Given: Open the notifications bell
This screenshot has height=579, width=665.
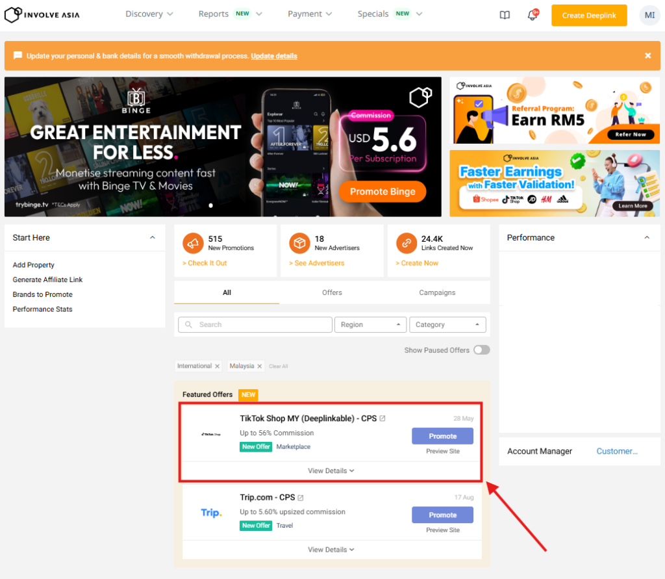Looking at the screenshot, I should [533, 15].
